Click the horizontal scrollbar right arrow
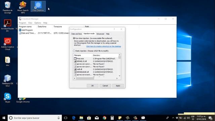The image size is (215, 121). click(117, 78)
